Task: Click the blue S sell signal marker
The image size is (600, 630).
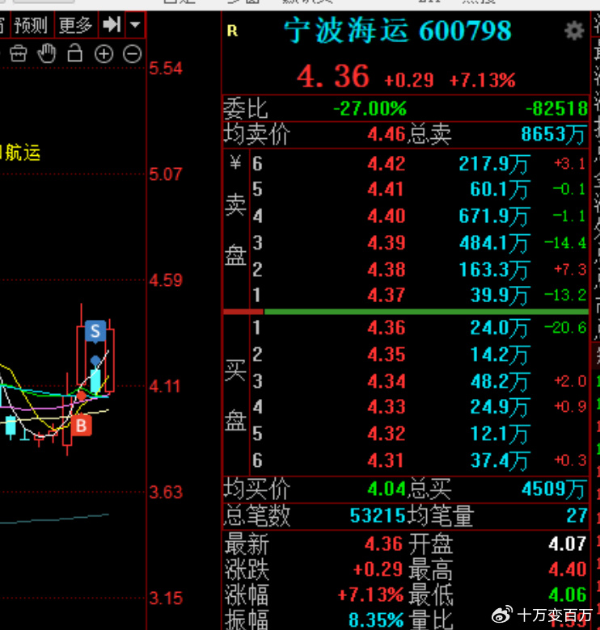Action: tap(95, 330)
